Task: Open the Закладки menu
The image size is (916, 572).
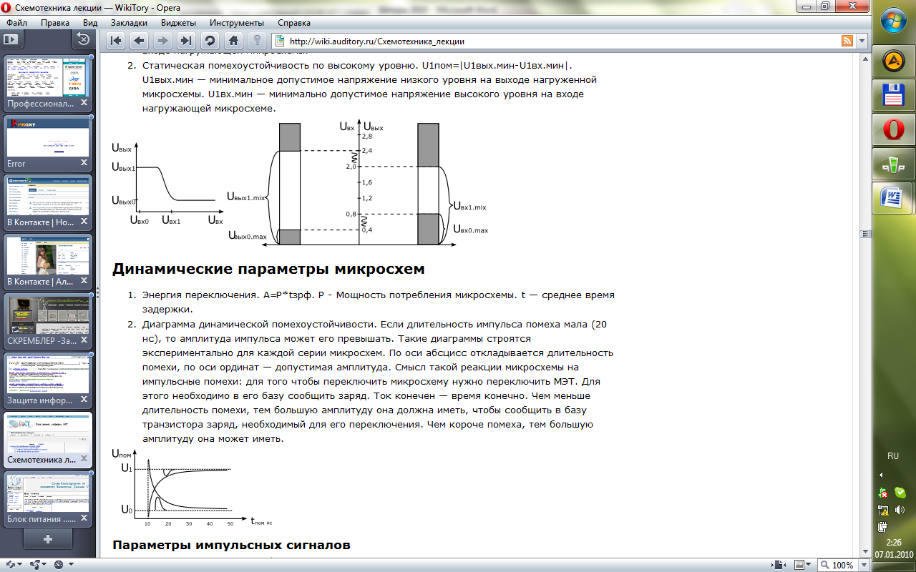Action: 129,22
